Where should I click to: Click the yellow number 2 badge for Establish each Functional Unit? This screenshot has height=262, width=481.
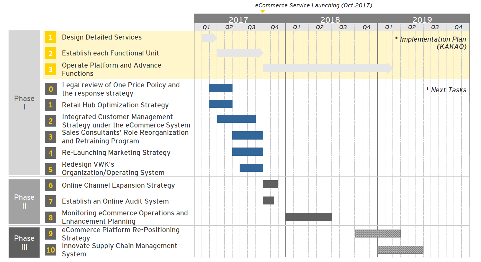(x=50, y=53)
